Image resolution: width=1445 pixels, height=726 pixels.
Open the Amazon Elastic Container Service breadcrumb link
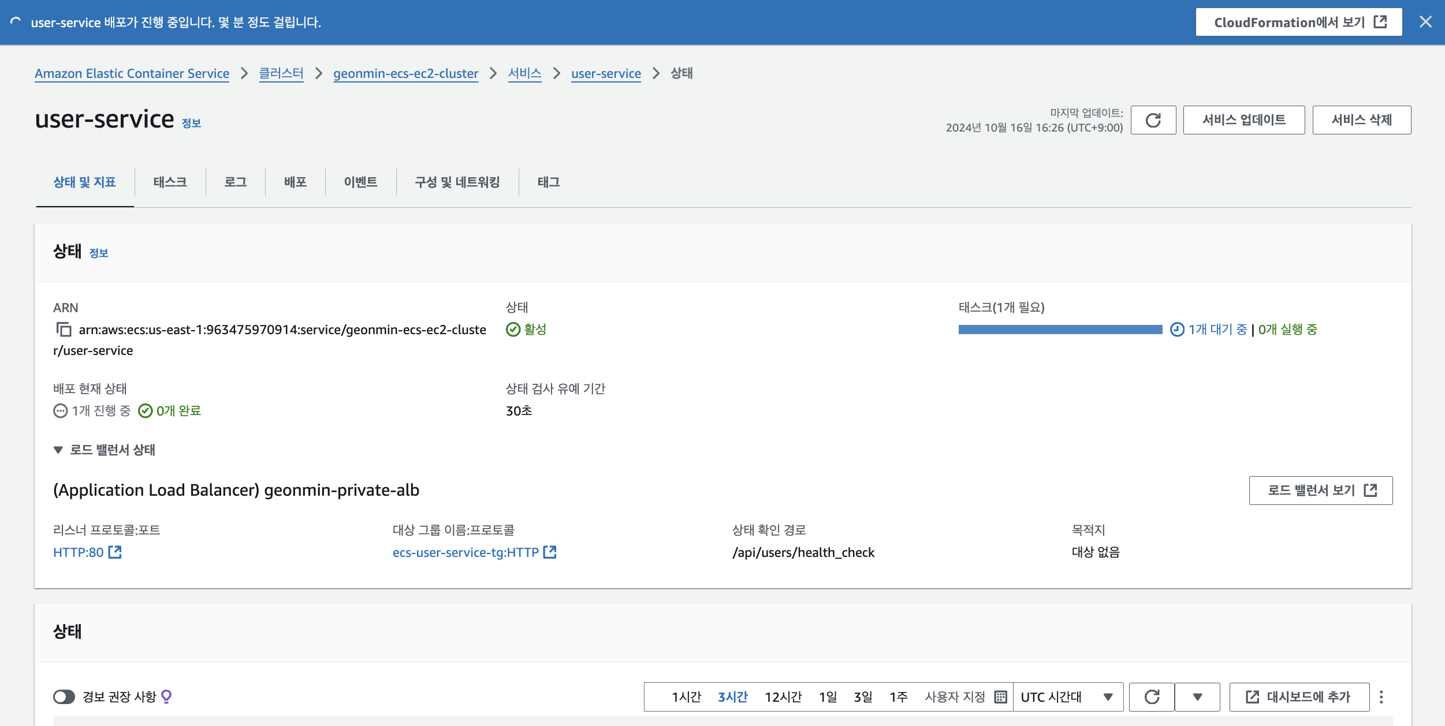coord(132,73)
